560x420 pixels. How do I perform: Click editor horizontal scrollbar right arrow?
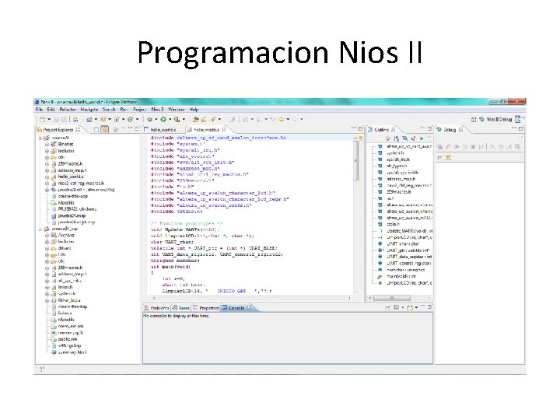350,297
